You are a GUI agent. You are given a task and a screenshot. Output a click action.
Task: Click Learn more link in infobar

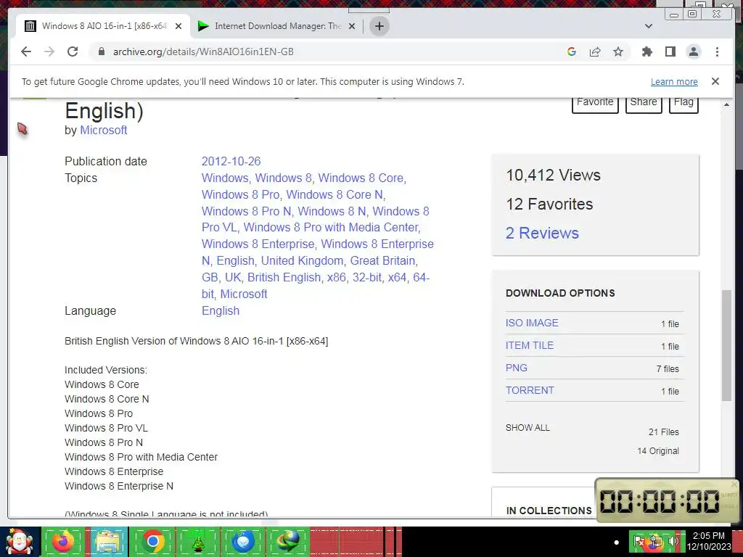click(674, 81)
